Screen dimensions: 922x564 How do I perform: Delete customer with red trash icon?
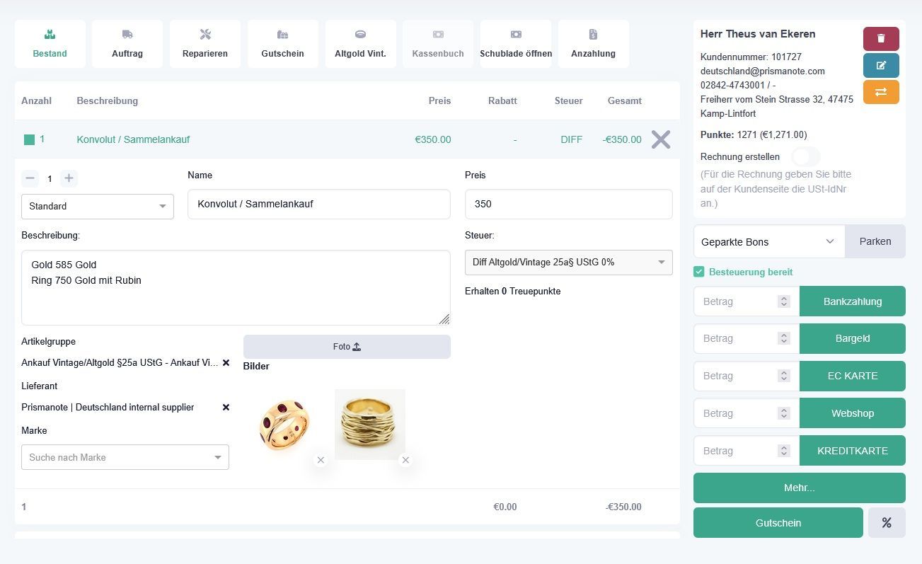point(881,39)
